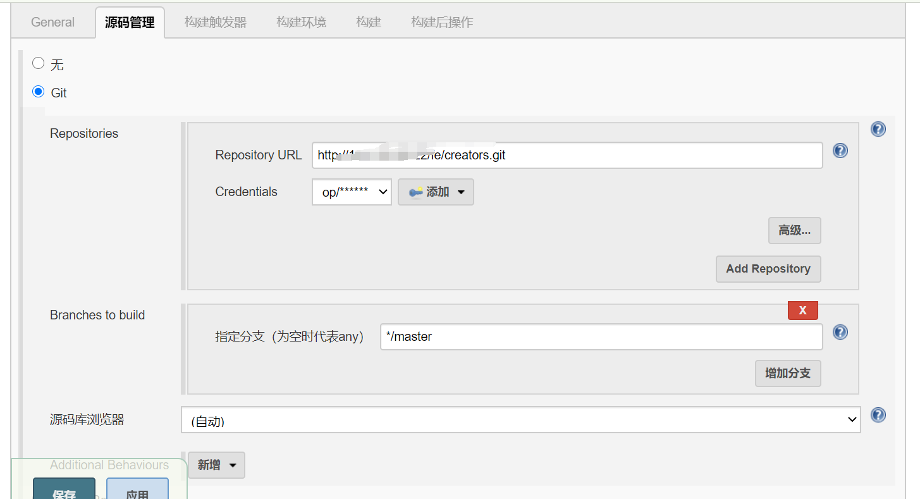
Task: Click the 应用 apply button
Action: [137, 488]
